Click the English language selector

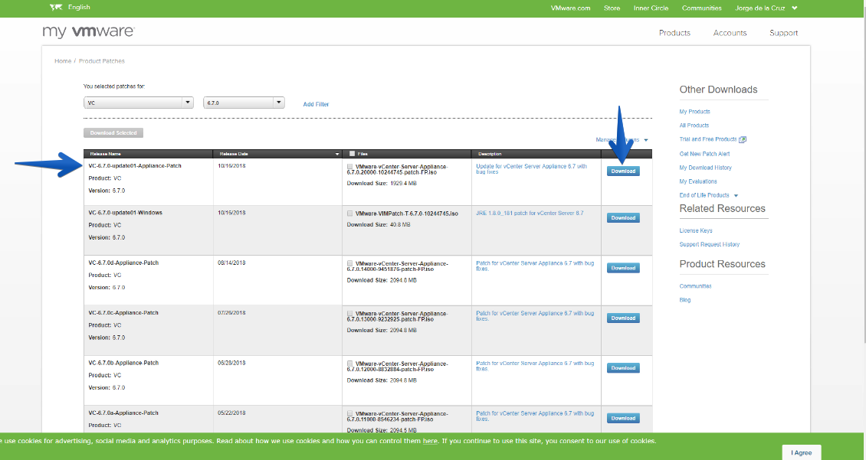79,7
